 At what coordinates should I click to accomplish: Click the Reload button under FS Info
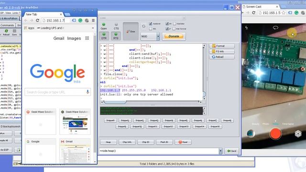[222, 57]
